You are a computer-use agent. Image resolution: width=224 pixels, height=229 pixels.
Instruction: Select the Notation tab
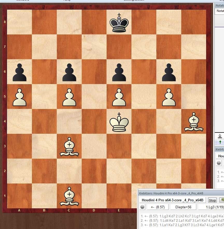coord(220,11)
